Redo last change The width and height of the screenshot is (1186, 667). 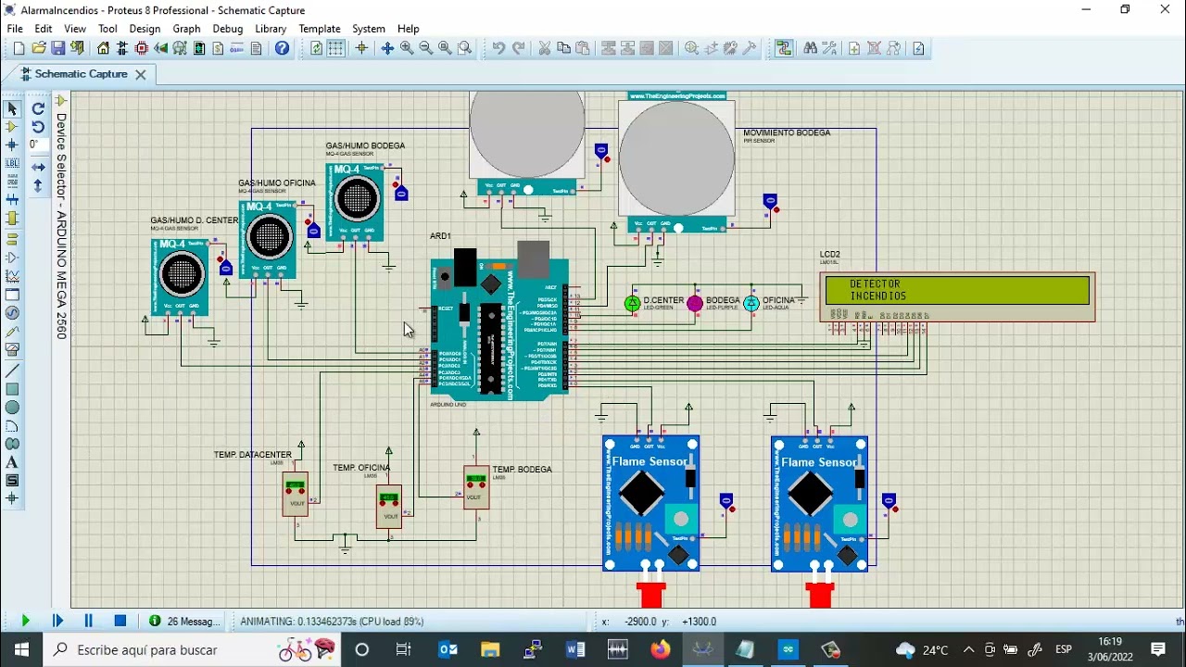coord(518,48)
